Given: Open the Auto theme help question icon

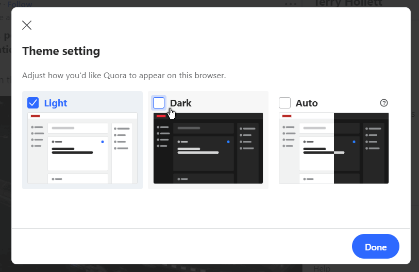Looking at the screenshot, I should tap(384, 103).
